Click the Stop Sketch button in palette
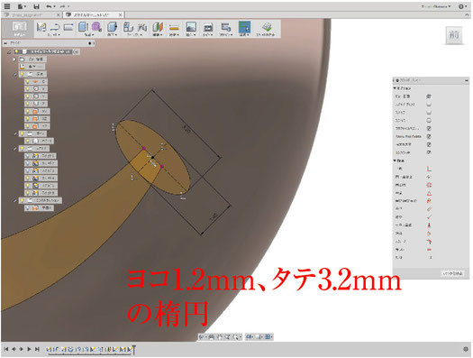The width and height of the screenshot is (473, 358). [452, 273]
